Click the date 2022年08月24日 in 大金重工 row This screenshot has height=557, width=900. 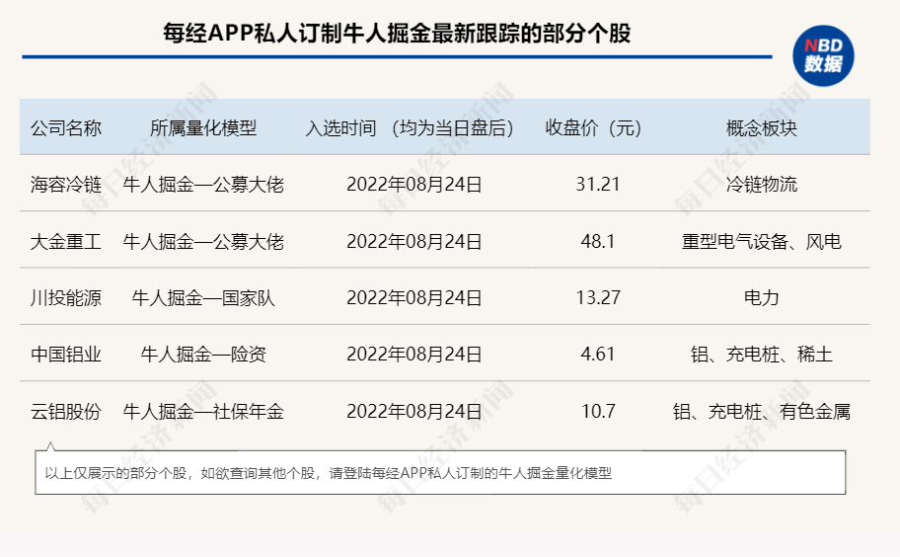point(413,241)
